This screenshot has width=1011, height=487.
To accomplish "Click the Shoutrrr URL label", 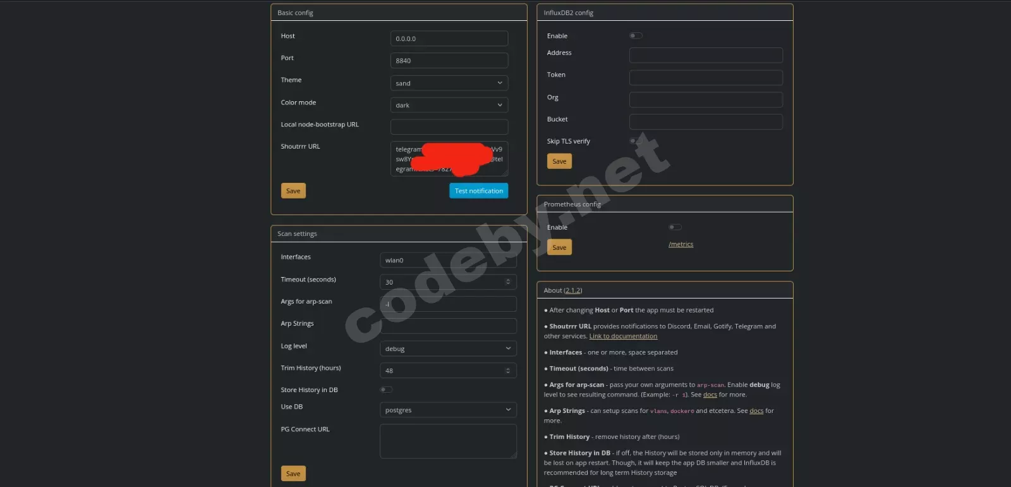I will click(x=300, y=147).
